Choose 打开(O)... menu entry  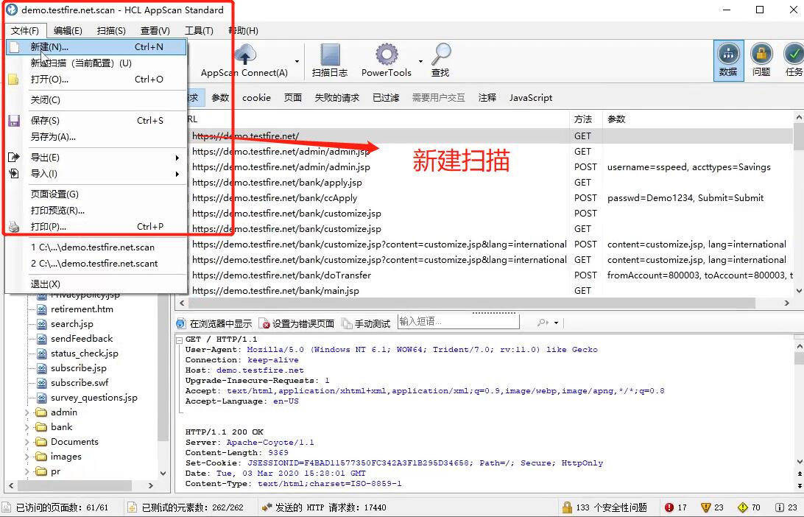(x=96, y=79)
